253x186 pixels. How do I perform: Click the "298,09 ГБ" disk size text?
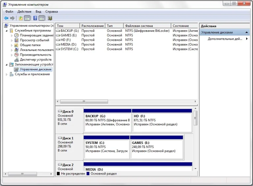pos(64,147)
